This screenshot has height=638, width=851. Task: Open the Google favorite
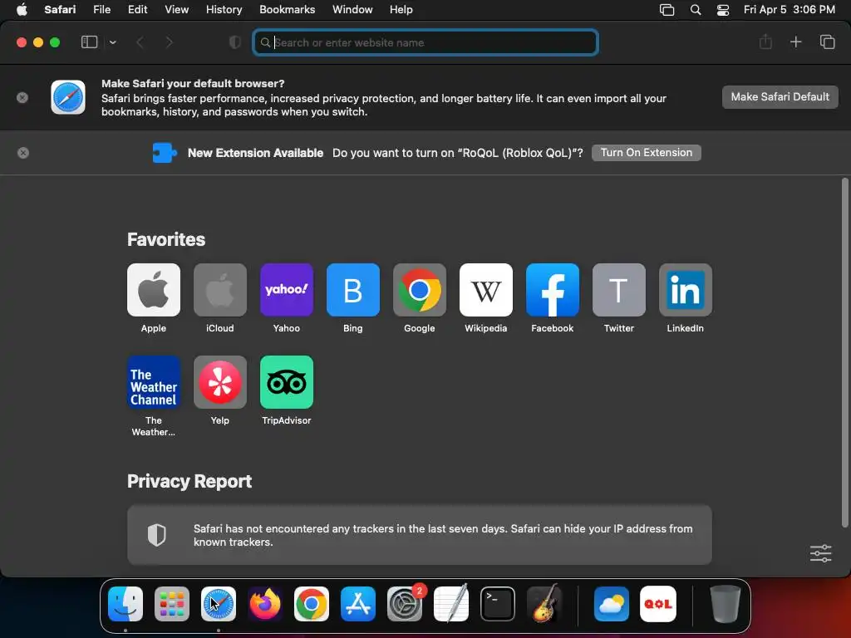[x=420, y=290]
